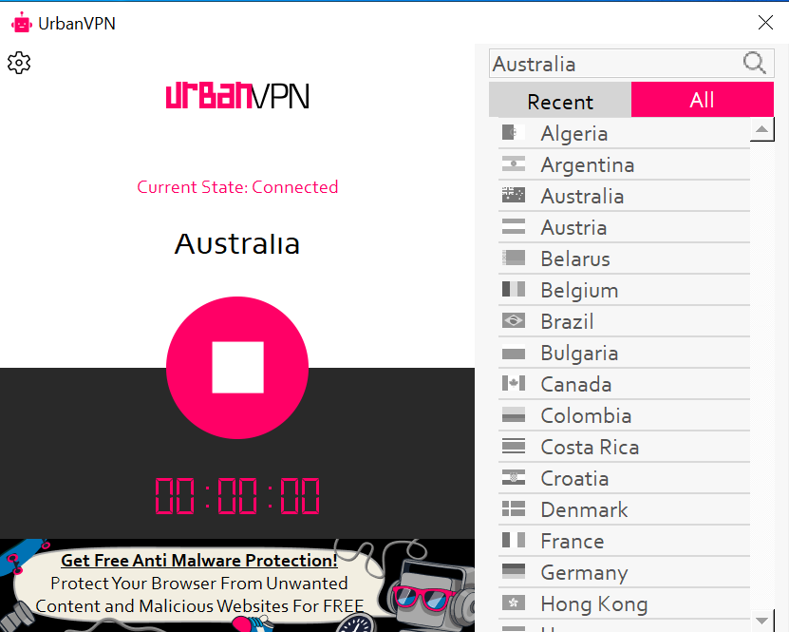Connect via the France entry
Screen dimensions: 789x632
pos(624,542)
